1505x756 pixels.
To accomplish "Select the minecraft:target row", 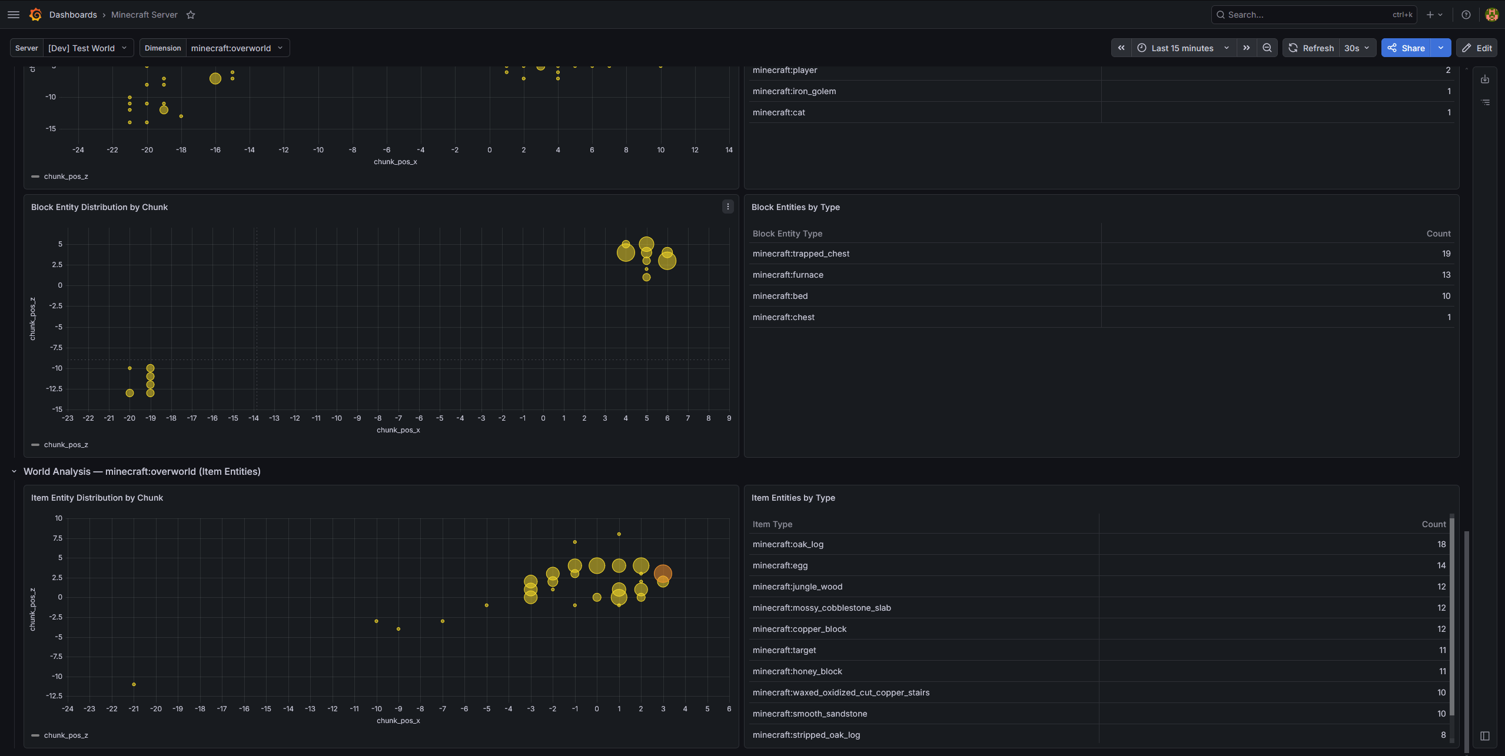I will pos(1098,650).
